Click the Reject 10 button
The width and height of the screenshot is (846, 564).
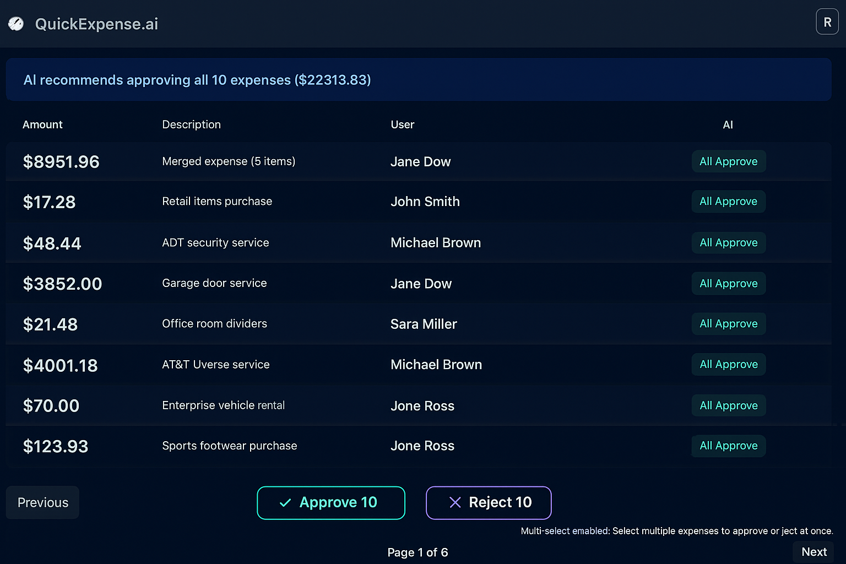pyautogui.click(x=489, y=502)
